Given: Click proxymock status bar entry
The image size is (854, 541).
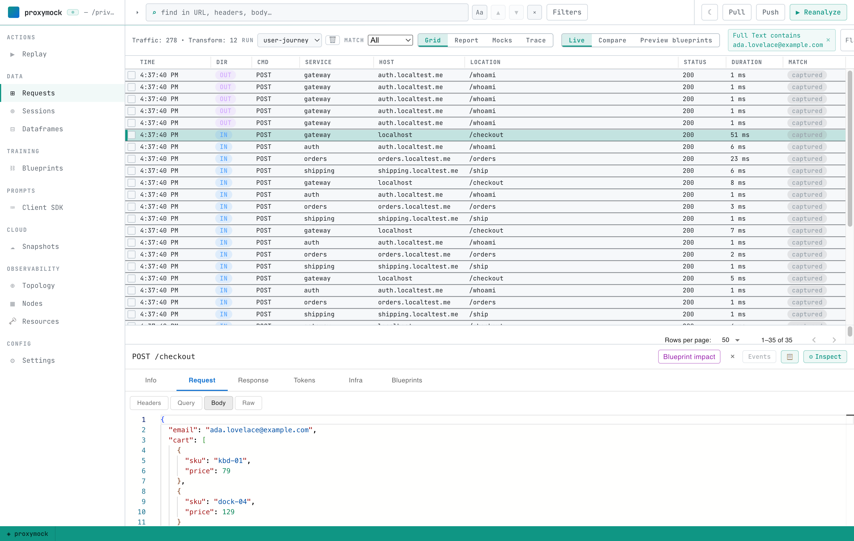Looking at the screenshot, I should (x=28, y=534).
